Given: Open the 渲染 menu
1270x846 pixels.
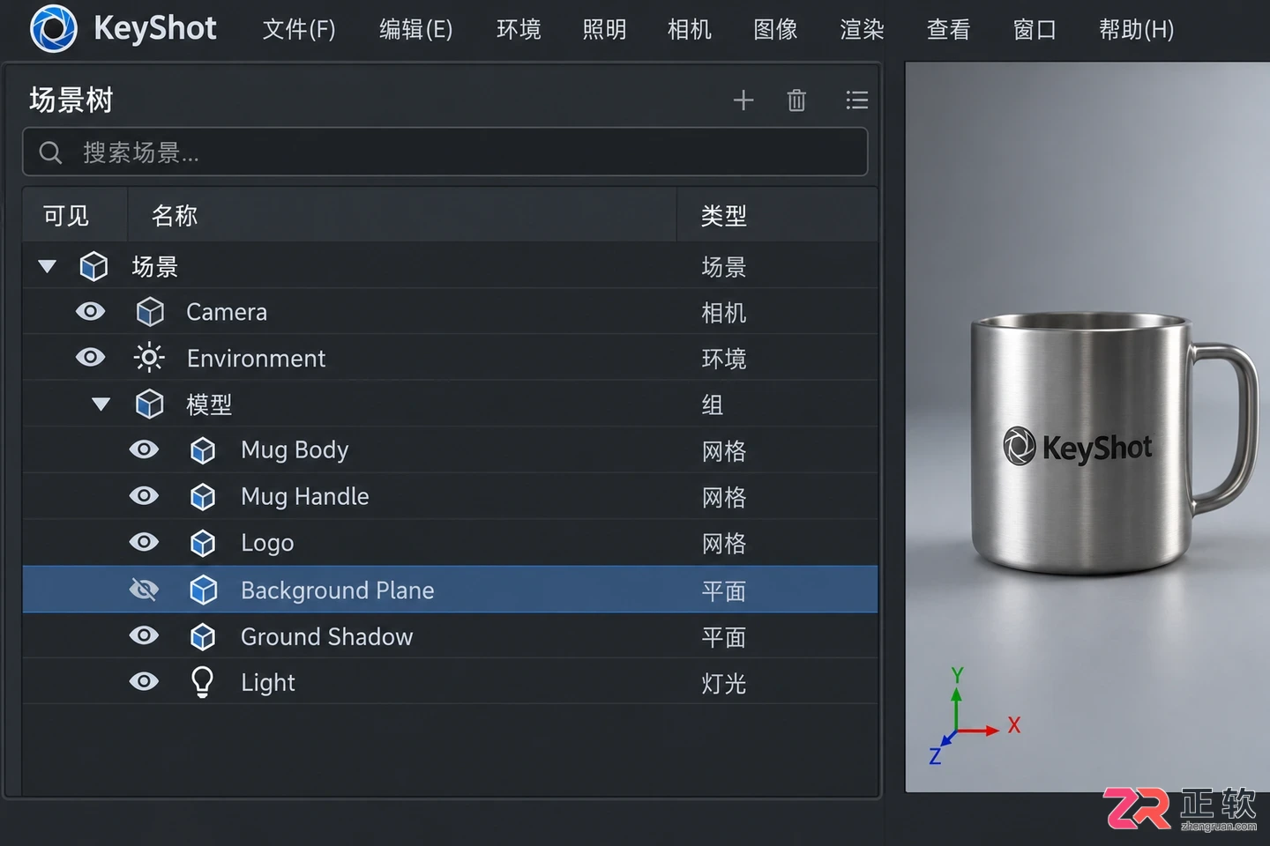Looking at the screenshot, I should (x=862, y=30).
